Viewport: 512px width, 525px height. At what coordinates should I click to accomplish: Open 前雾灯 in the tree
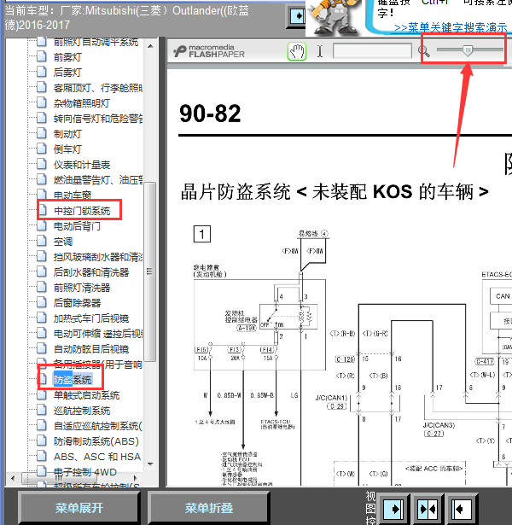point(67,57)
